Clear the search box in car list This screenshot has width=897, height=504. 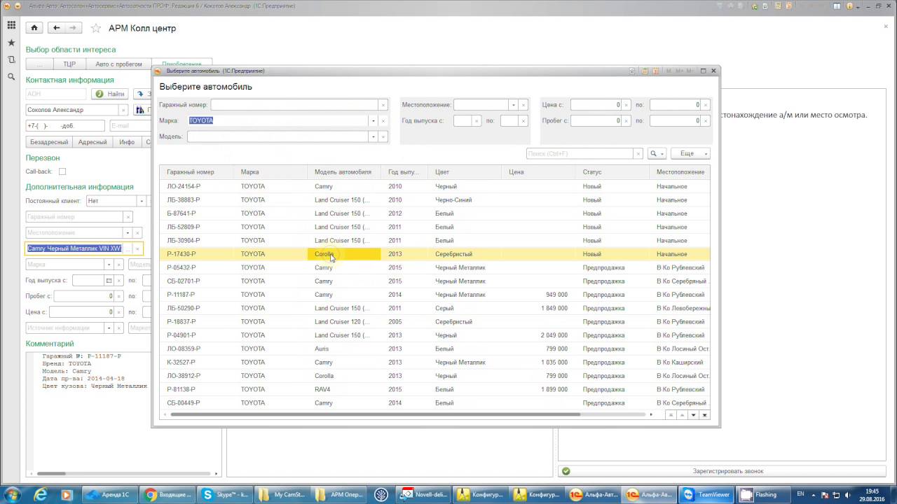[x=638, y=153]
